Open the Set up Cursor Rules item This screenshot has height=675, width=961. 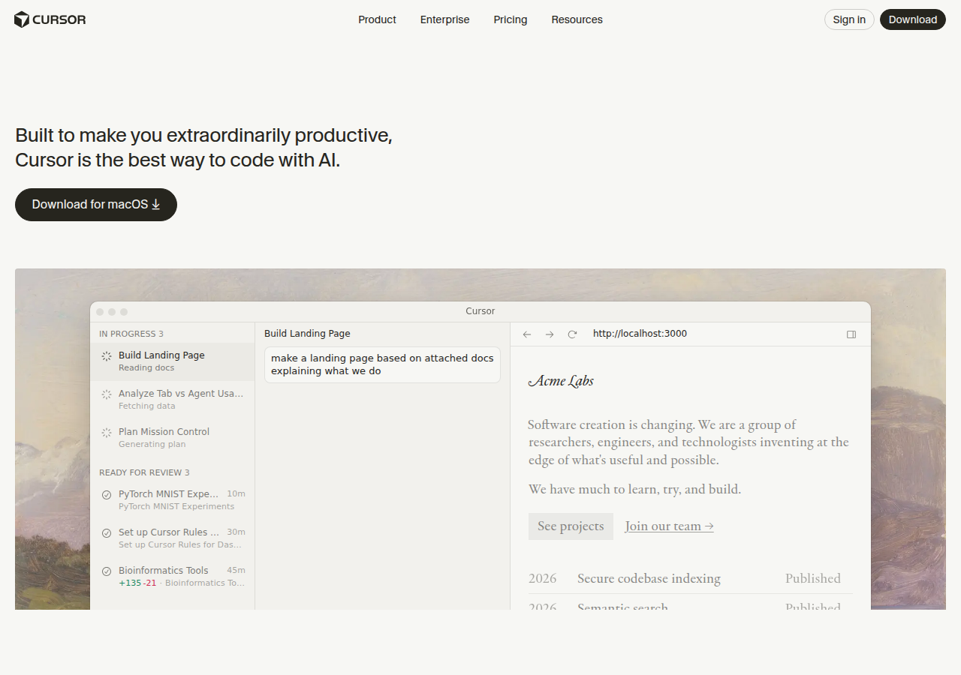click(173, 538)
